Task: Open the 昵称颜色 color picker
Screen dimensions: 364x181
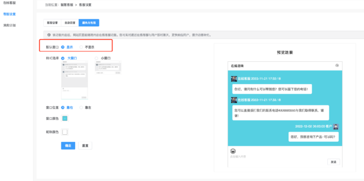Action: click(x=65, y=132)
